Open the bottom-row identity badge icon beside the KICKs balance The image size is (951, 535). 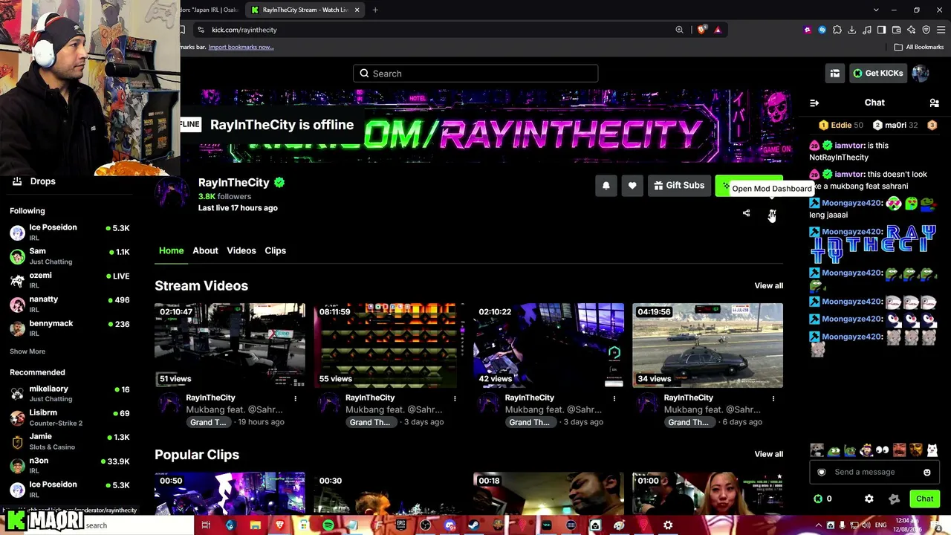coord(894,499)
